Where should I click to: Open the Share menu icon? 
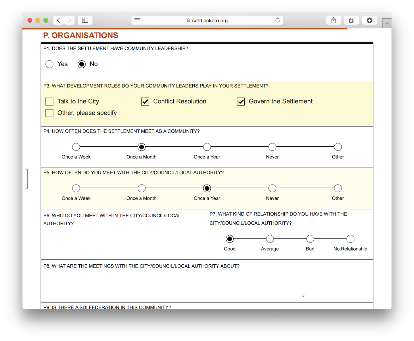tap(333, 20)
